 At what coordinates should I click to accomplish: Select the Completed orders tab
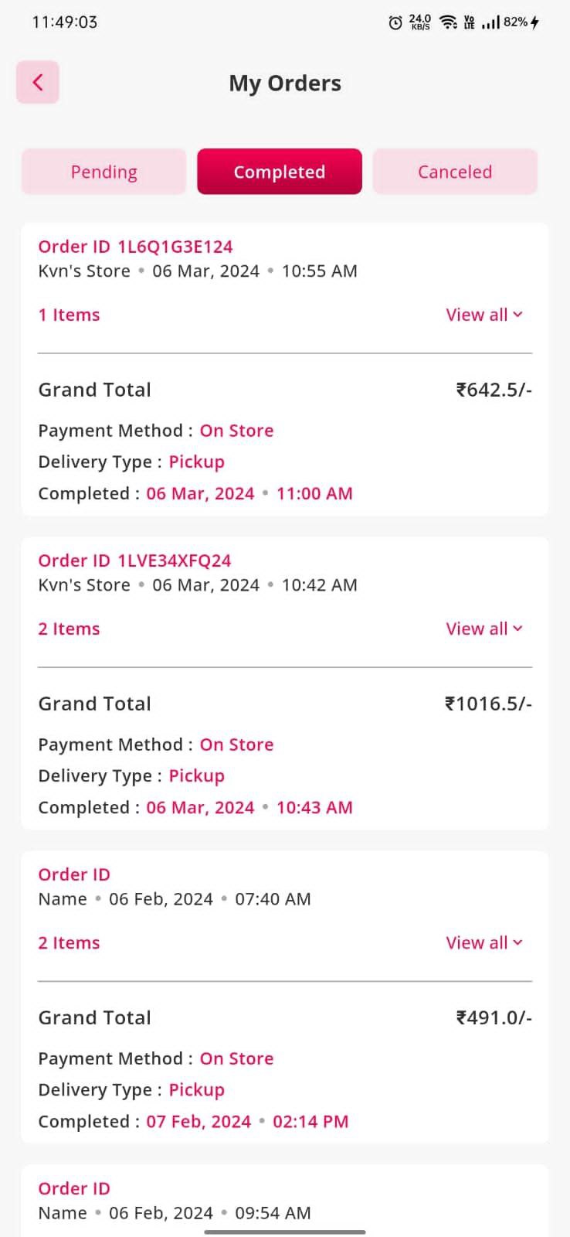point(280,172)
